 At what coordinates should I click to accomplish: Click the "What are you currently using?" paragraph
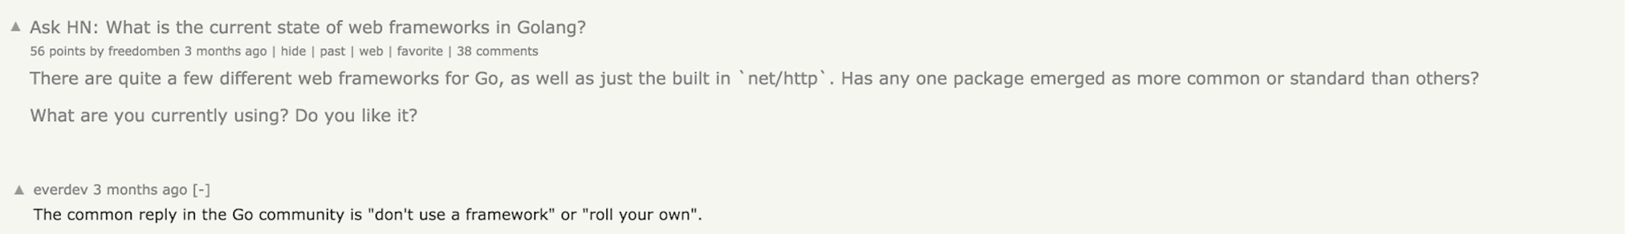tap(224, 116)
